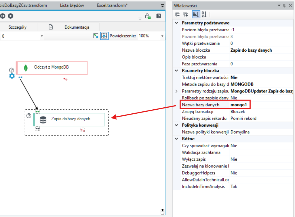Collapse the Polityka konwersji section
The image size is (295, 217).
[x=176, y=125]
